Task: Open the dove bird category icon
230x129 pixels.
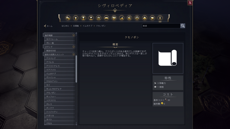Action: point(152,18)
